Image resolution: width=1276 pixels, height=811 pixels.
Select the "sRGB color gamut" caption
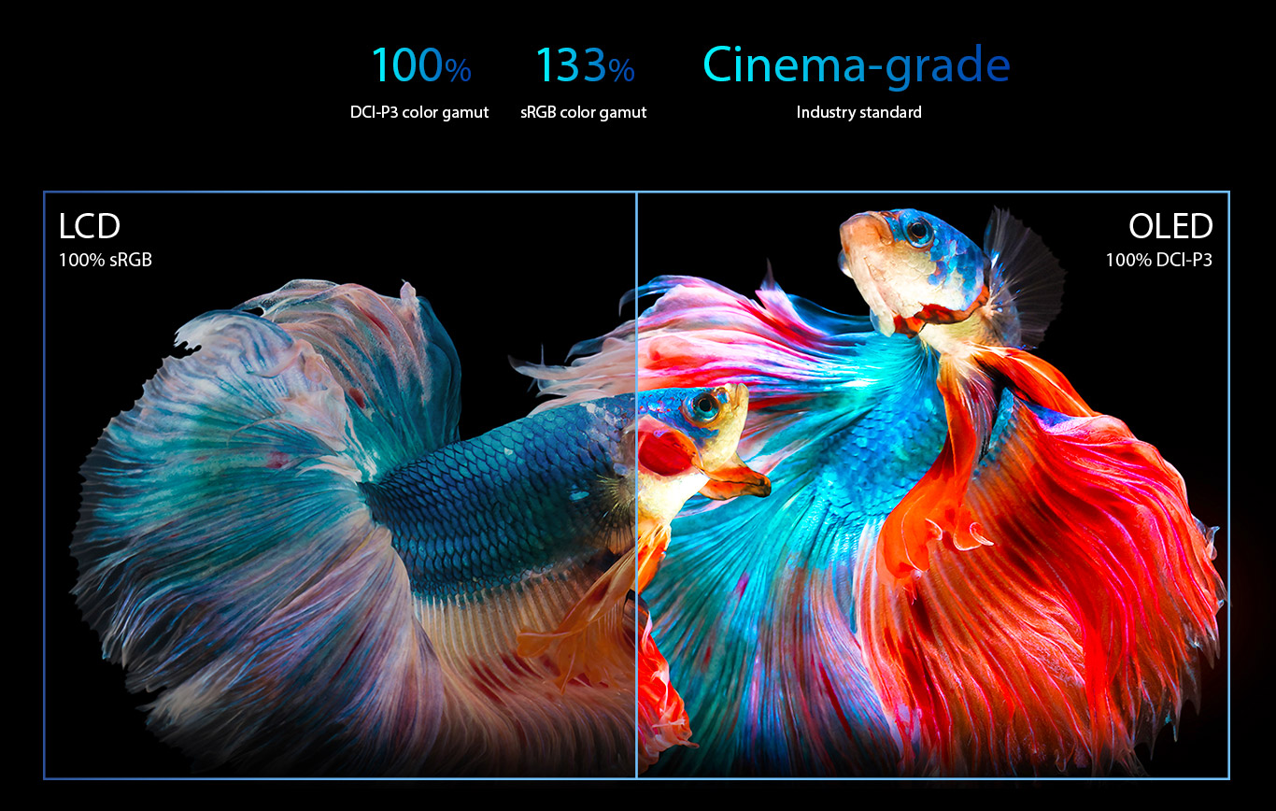(584, 112)
